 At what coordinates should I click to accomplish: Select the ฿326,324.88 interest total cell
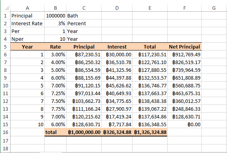pos(117,132)
